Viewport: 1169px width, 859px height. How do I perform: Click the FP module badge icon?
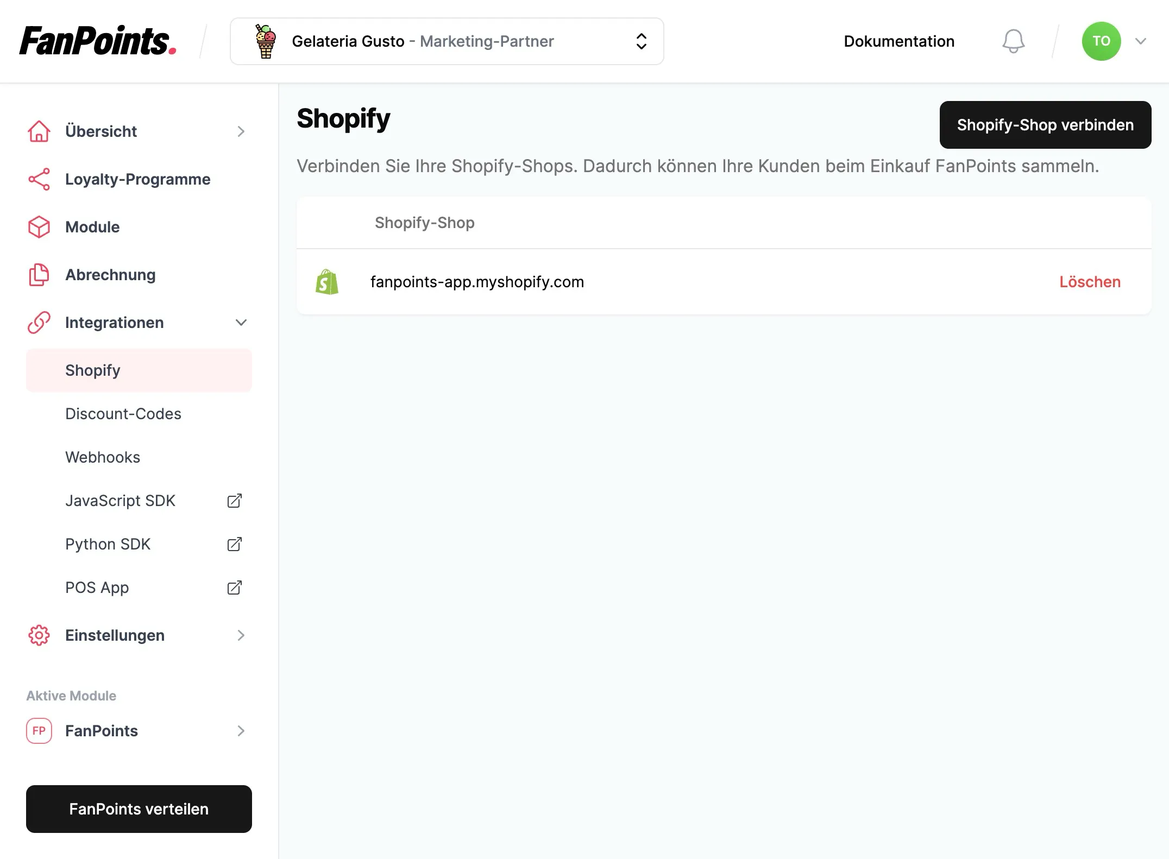coord(39,731)
